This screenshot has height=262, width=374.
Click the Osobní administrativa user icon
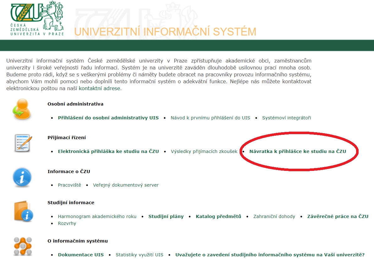coord(22,109)
